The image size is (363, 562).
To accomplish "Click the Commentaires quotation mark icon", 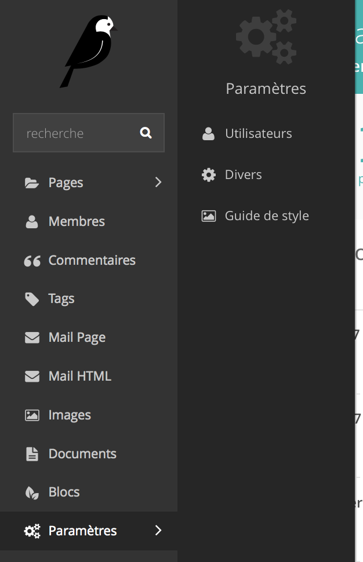I will [x=32, y=260].
